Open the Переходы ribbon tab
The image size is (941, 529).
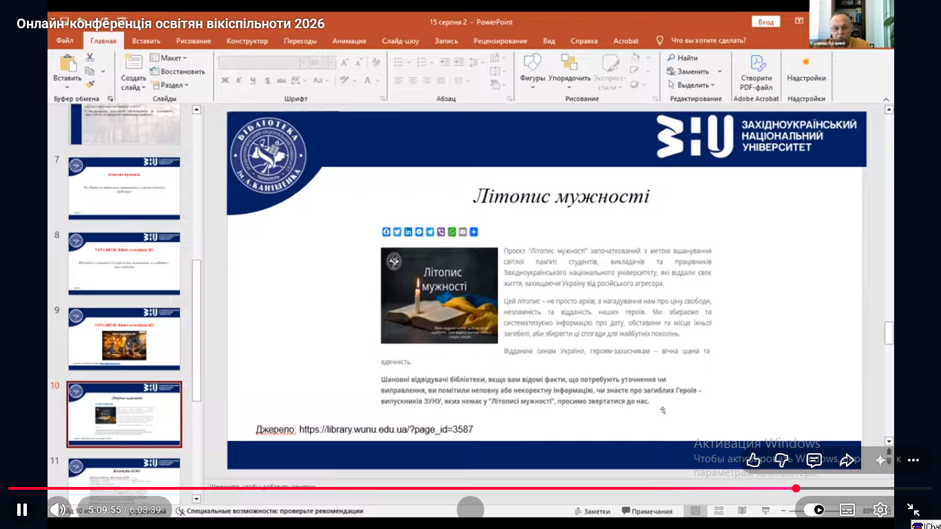tap(300, 41)
